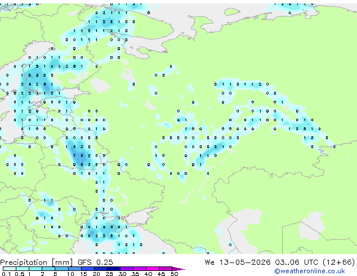Screen dimensions: 357x276
Task: Click the 15–20 mm blue legend swatch
Action: (88, 269)
